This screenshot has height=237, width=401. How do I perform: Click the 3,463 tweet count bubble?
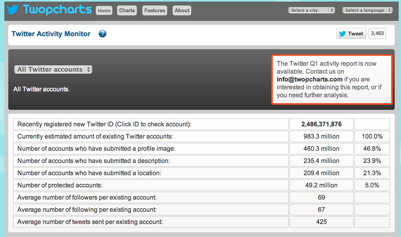(377, 33)
